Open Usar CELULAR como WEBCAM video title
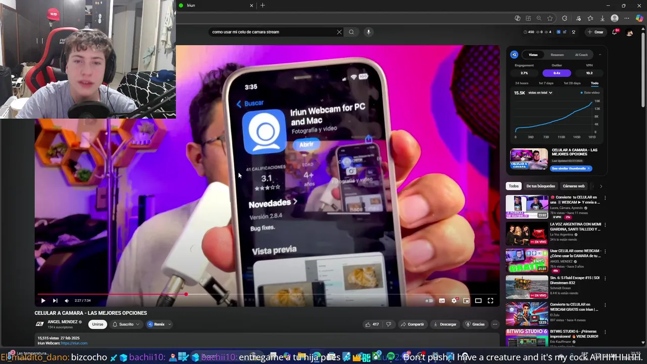647x364 pixels. [576, 253]
